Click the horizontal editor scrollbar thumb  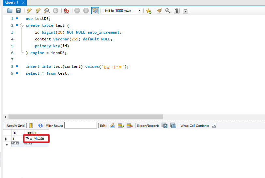(86, 117)
